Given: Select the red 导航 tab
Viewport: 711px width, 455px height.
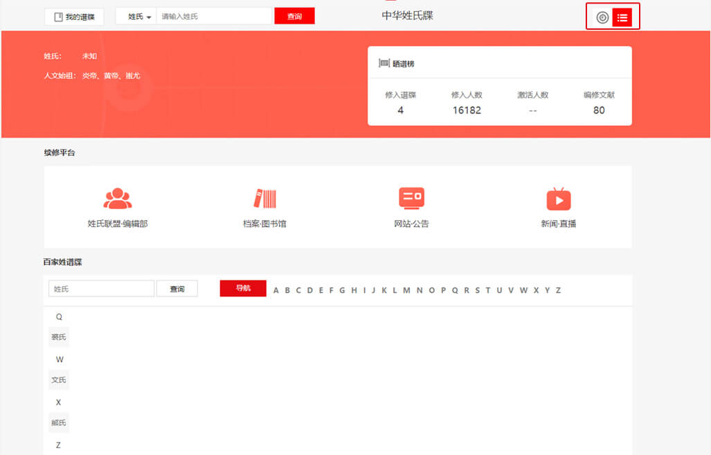Looking at the screenshot, I should [243, 289].
